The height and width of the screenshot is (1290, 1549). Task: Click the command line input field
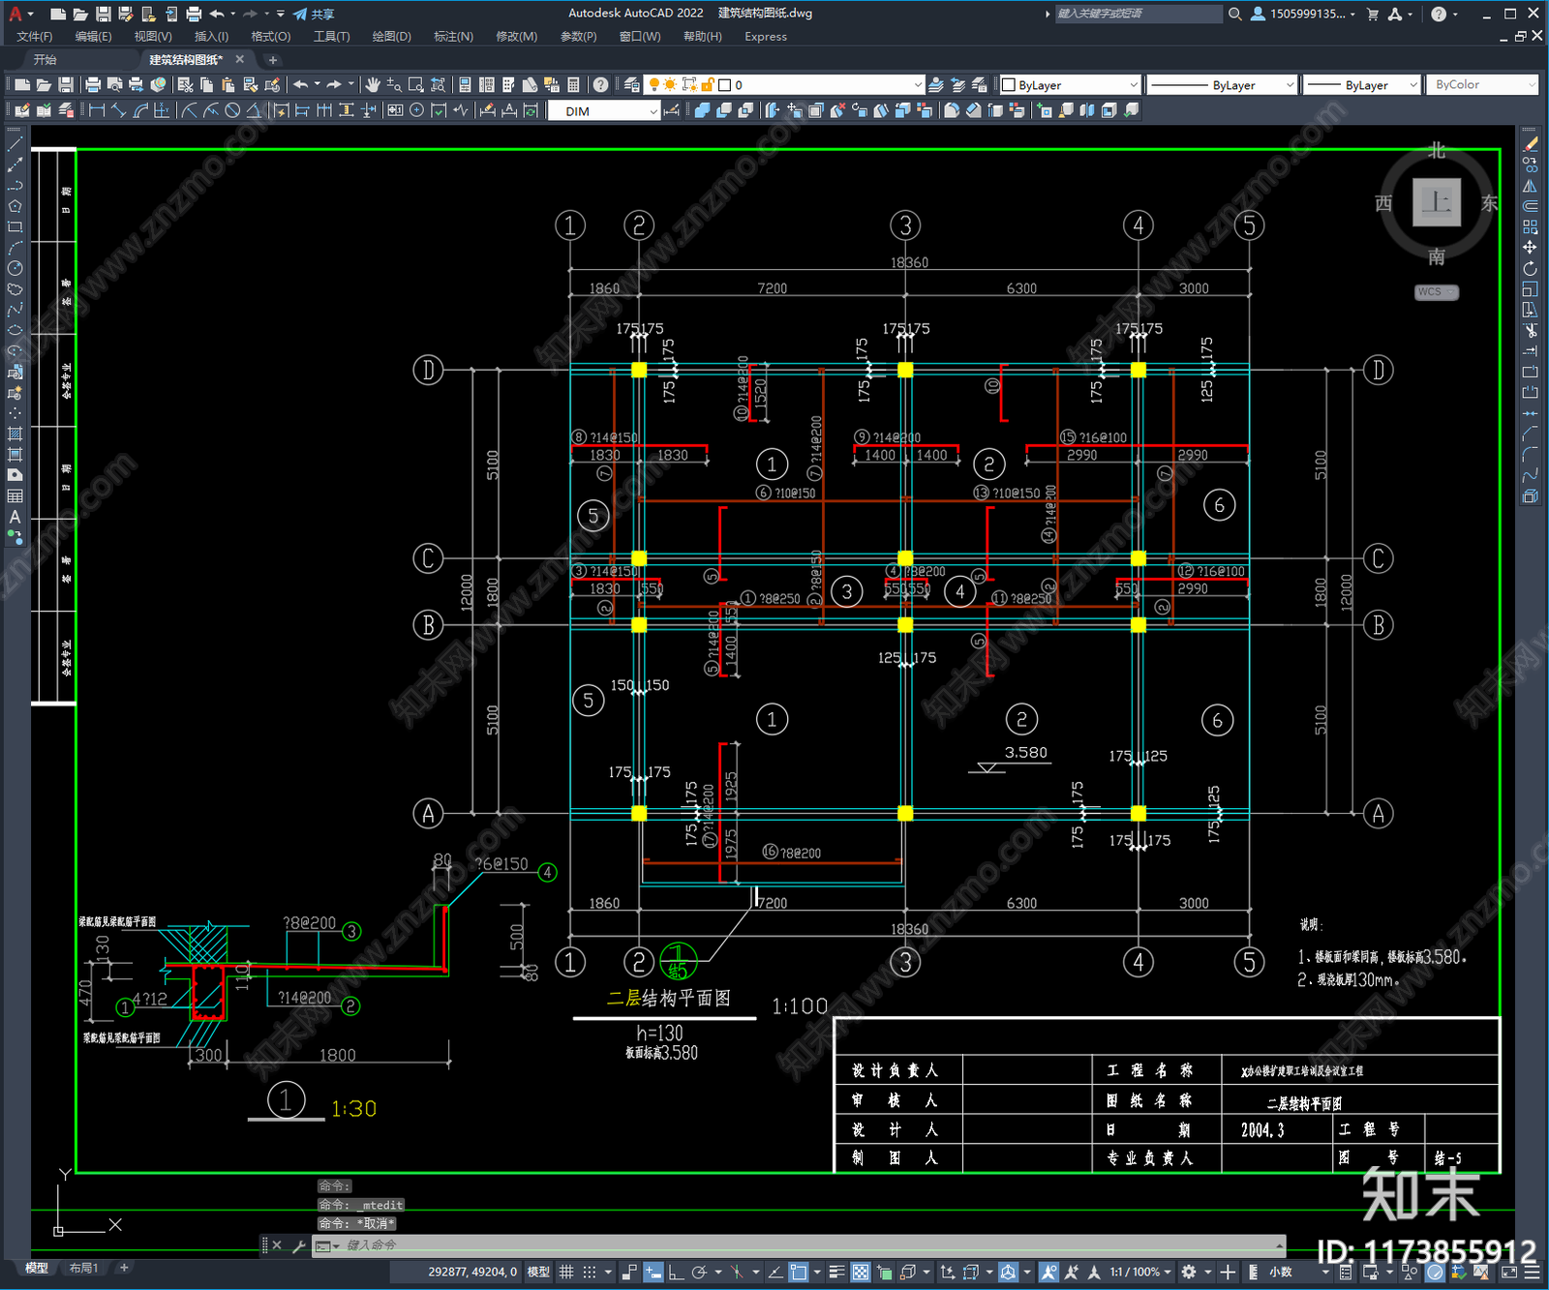pyautogui.click(x=813, y=1245)
